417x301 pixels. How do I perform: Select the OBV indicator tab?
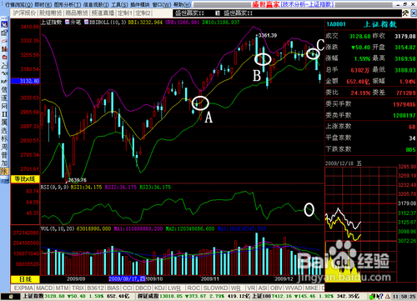pyautogui.click(x=276, y=288)
